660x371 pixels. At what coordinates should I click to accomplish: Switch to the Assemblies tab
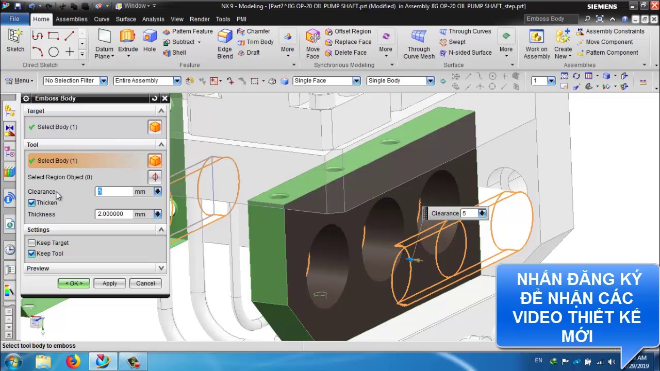(x=72, y=19)
